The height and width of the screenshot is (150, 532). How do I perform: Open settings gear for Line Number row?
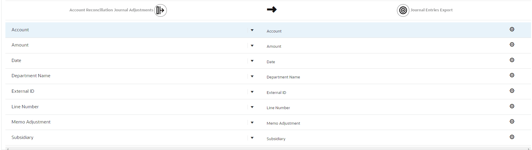click(x=512, y=106)
